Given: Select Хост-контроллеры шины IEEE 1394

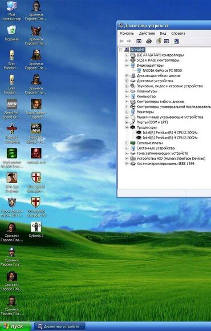Looking at the screenshot, I should pyautogui.click(x=165, y=164).
